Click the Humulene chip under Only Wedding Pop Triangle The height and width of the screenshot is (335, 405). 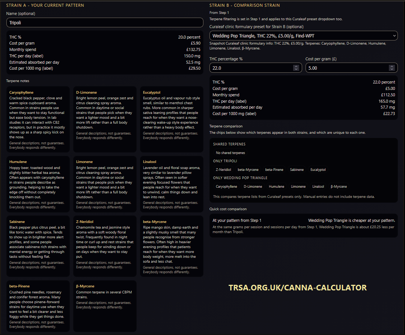(276, 187)
